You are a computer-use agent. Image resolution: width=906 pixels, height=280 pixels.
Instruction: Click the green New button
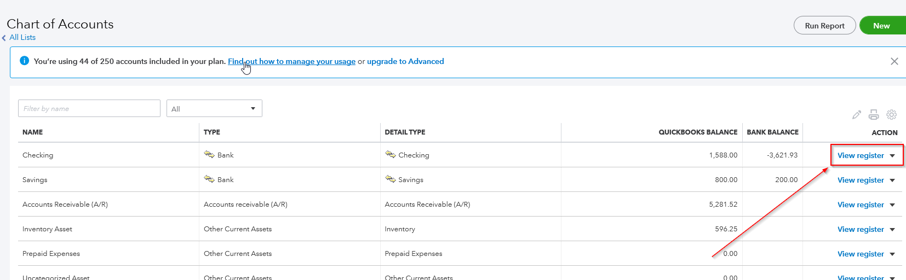tap(882, 26)
